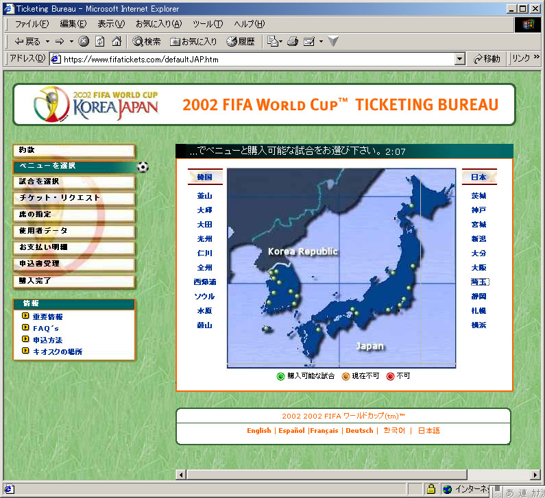The height and width of the screenshot is (498, 545).
Task: Open the お気に入り(A) menu
Action: tap(158, 24)
